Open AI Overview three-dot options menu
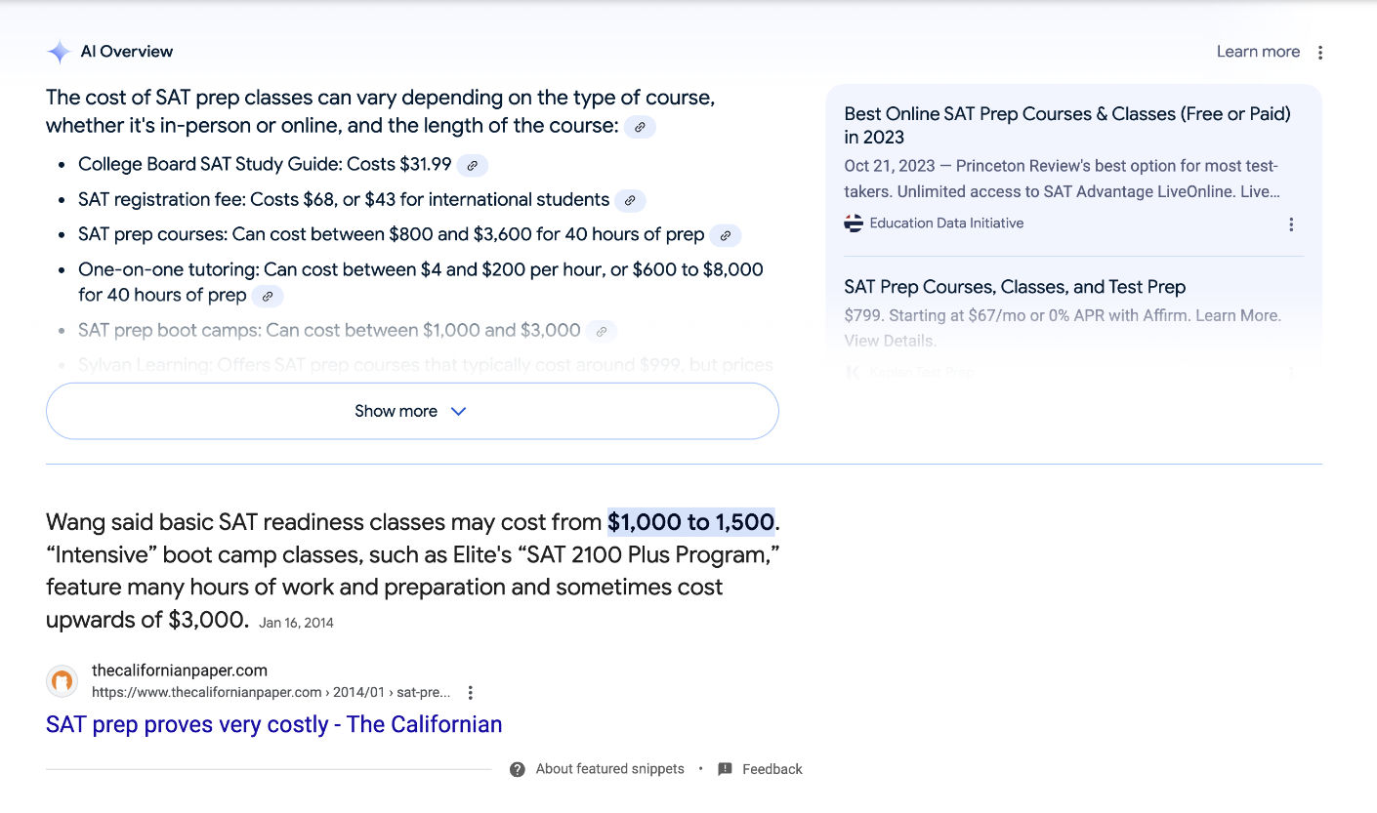This screenshot has height=813, width=1377. click(x=1320, y=53)
